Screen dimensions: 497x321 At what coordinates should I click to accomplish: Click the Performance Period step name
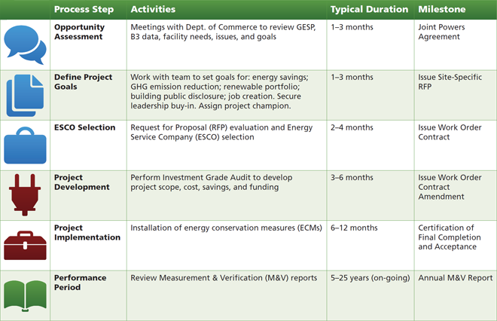click(x=80, y=283)
